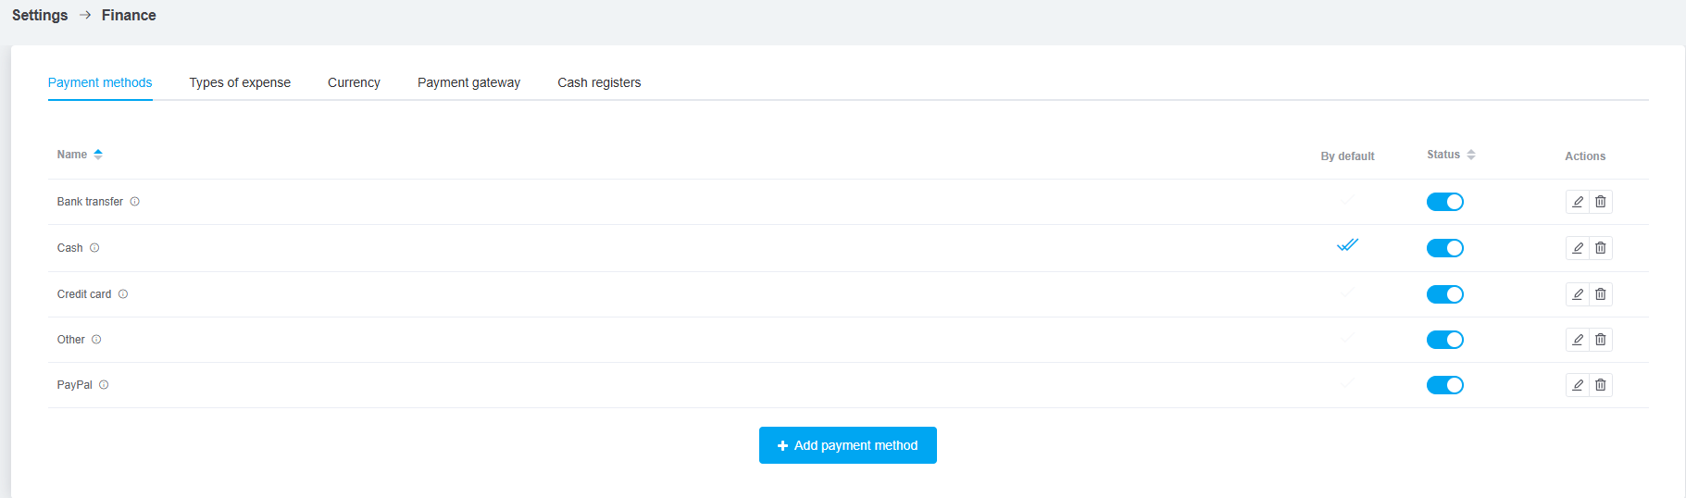The image size is (1686, 498).
Task: Click the Add payment method button
Action: pos(847,445)
